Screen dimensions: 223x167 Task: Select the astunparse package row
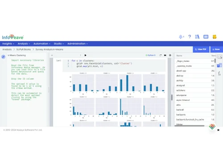point(195,95)
